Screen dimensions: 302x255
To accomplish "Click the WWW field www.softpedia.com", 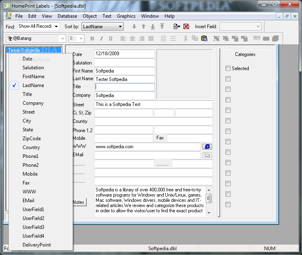I will 147,147.
